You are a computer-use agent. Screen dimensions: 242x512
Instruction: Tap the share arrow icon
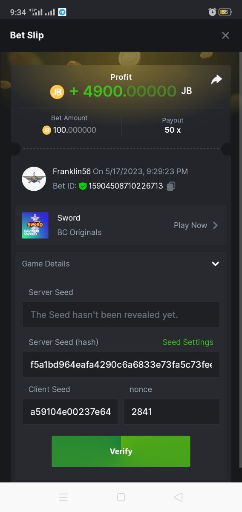[216, 80]
